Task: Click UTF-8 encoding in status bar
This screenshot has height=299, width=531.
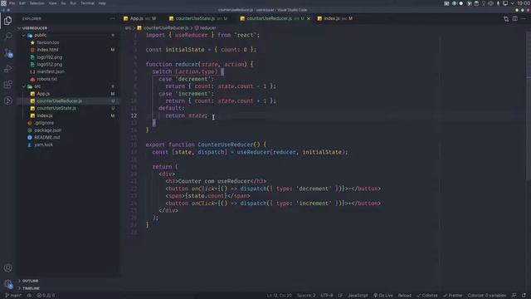Action: coord(326,296)
